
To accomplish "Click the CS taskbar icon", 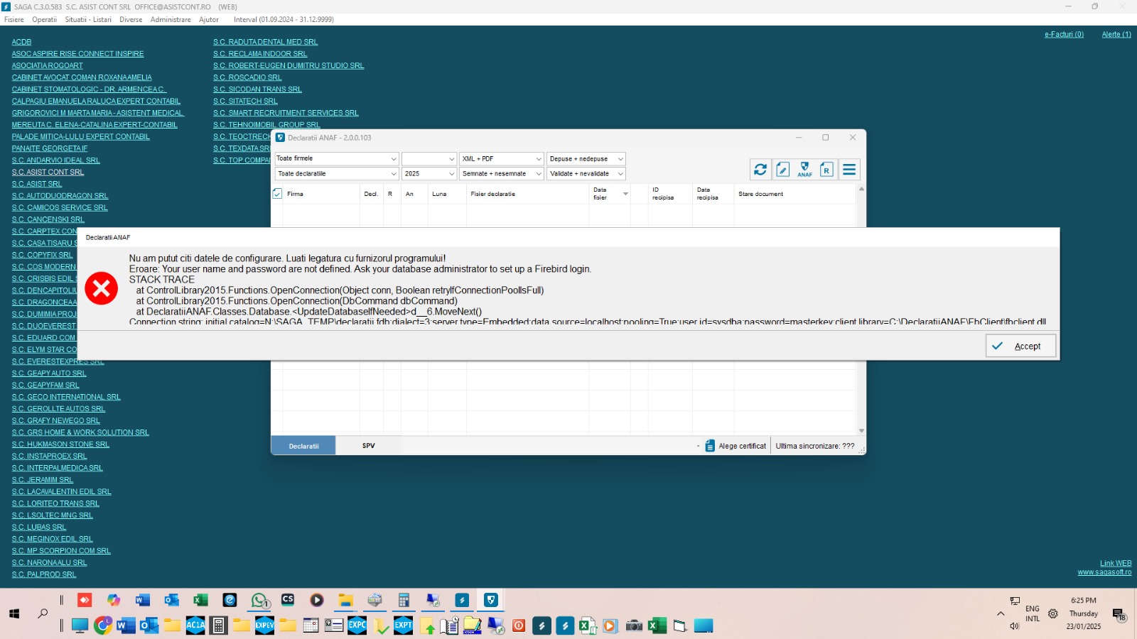I will coord(288,600).
